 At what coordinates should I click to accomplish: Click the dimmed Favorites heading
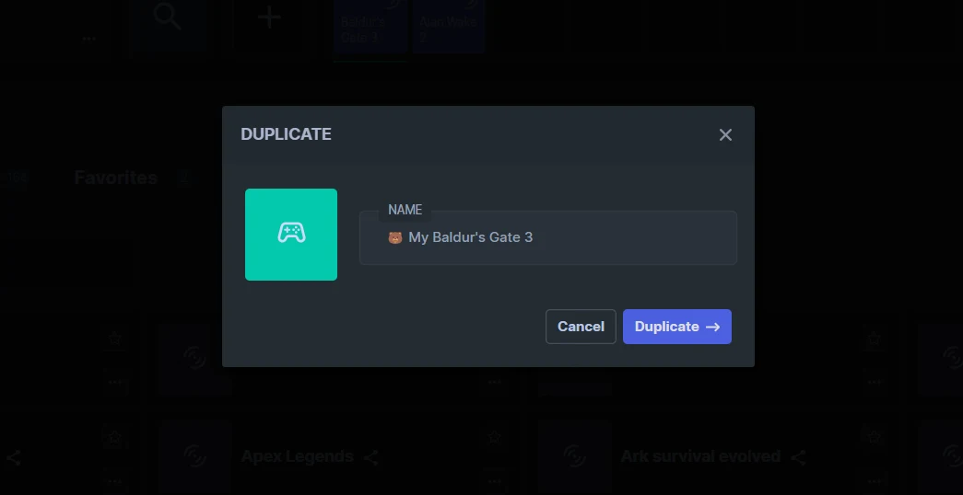point(116,178)
